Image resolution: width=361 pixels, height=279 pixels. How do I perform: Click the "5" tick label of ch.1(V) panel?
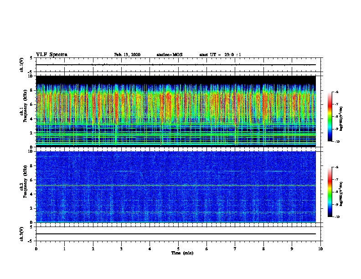[31, 58]
